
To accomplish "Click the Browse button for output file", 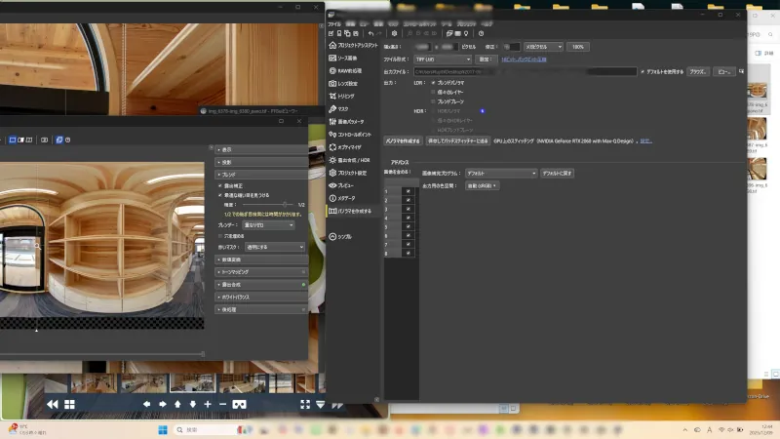I will pos(697,71).
